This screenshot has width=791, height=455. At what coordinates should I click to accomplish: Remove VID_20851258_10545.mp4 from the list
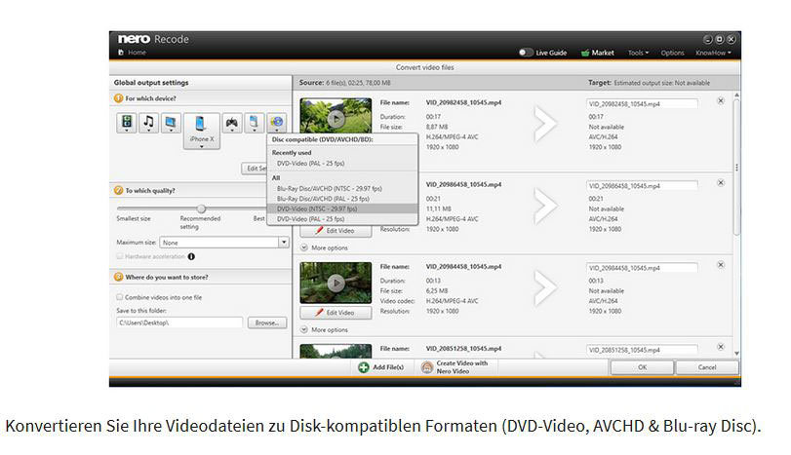(721, 347)
